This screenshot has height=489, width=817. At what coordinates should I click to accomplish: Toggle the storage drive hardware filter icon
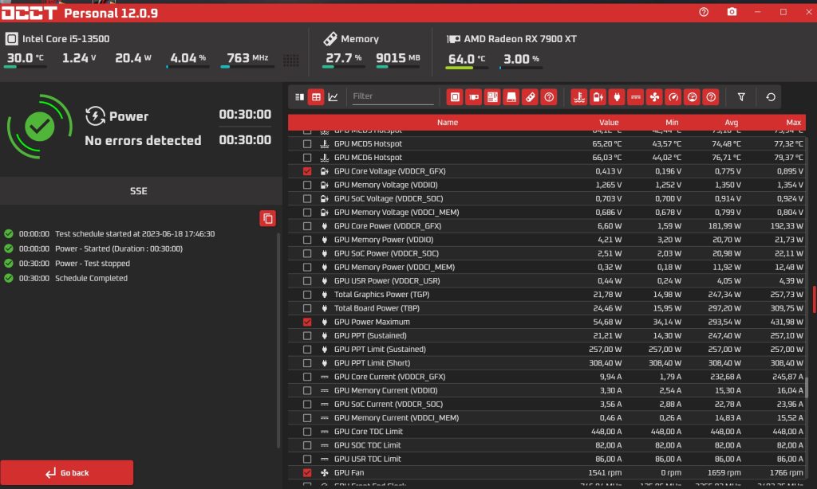(511, 97)
